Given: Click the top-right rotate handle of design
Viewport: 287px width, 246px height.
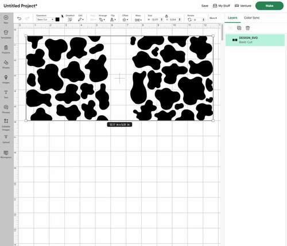Looking at the screenshot, I should (214, 36).
